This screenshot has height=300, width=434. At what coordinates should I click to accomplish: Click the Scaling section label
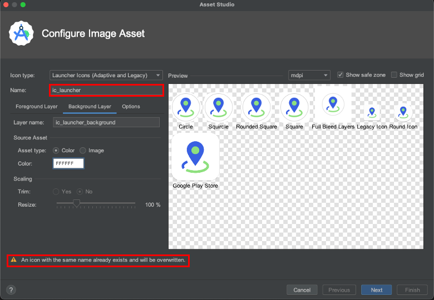click(x=23, y=179)
